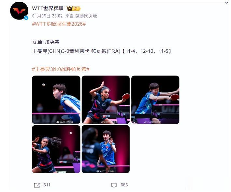Screen dimensions: 231x192
Task: Expand the post options chevron
Action: coord(226,3)
